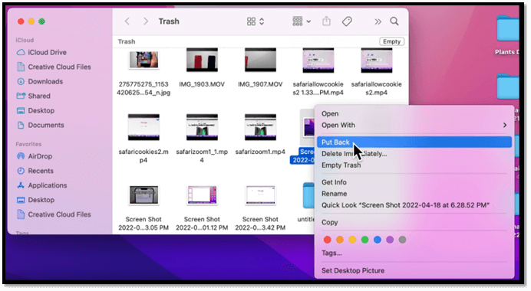This screenshot has width=531, height=291.
Task: Click the Search magnifier icon
Action: 394,21
